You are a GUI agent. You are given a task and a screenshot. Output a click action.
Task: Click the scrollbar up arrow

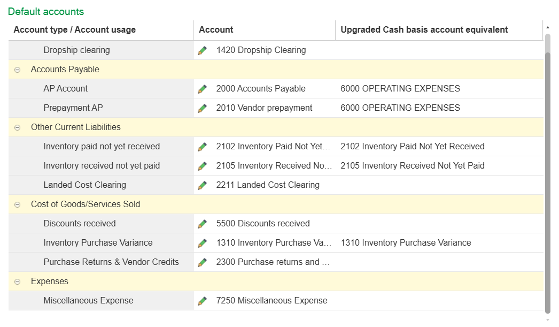tap(547, 26)
